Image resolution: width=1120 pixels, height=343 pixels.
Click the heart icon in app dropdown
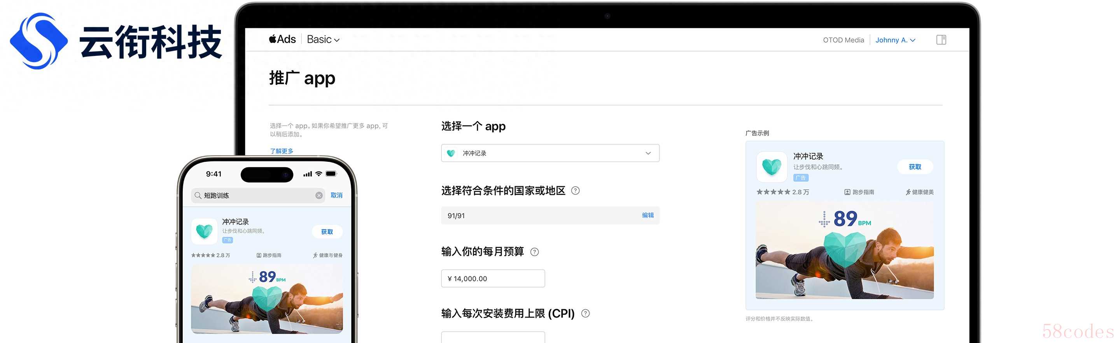pos(451,153)
